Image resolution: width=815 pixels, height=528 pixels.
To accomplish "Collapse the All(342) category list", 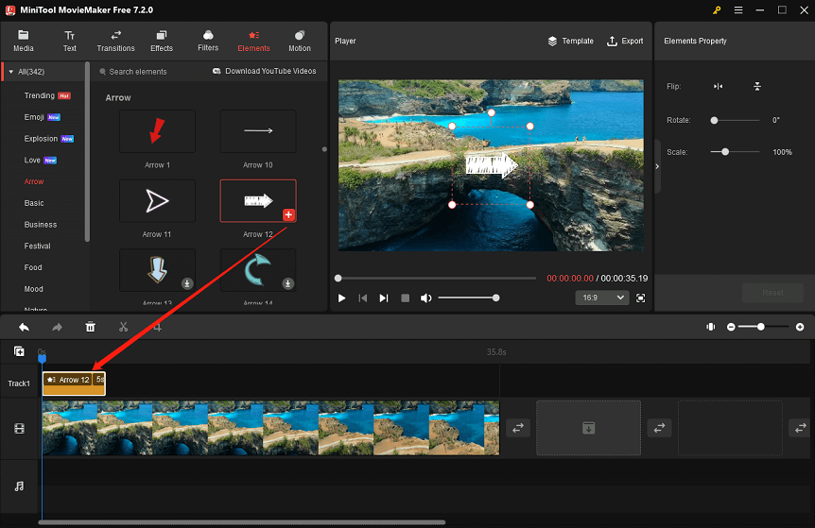I will 11,72.
